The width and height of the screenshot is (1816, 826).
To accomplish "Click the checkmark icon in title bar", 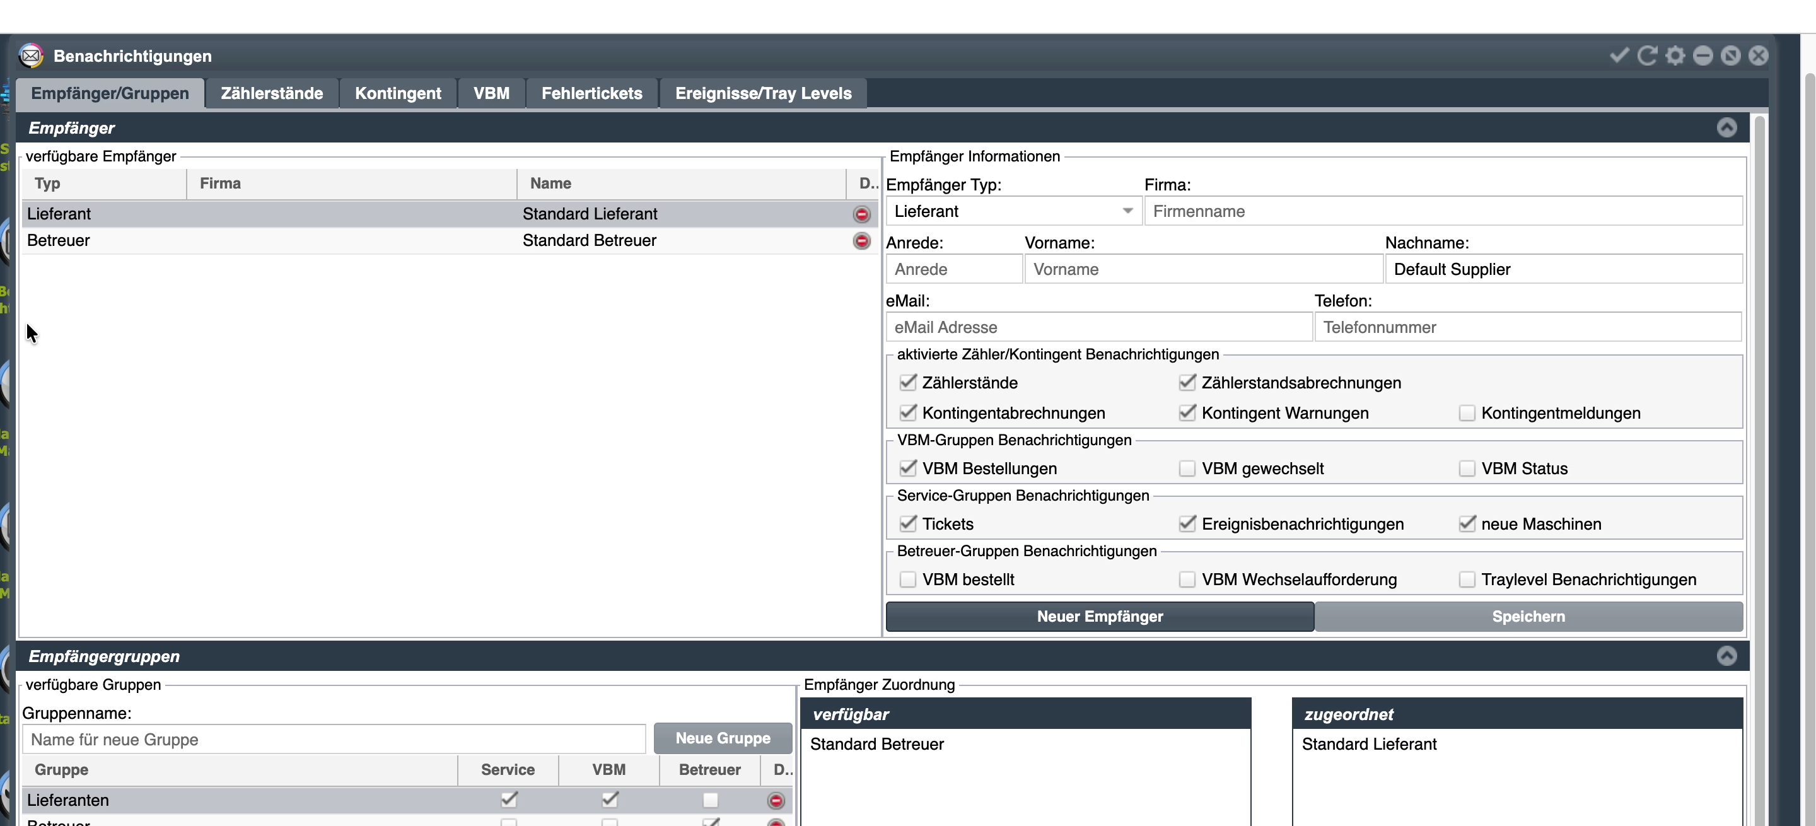I will (1619, 55).
